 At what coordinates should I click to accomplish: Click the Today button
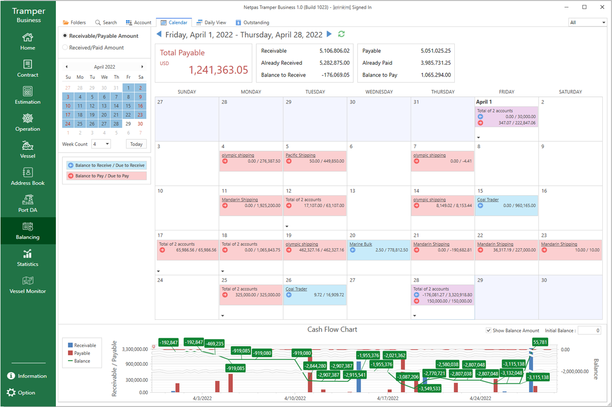pos(136,144)
